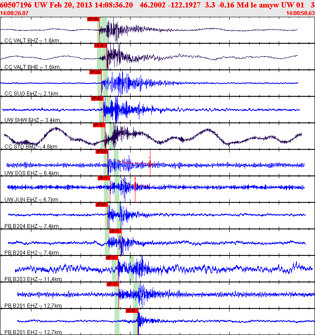Click the iP 1 pick flag on JUN EHZ trace
The height and width of the screenshot is (335, 315).
click(x=104, y=178)
